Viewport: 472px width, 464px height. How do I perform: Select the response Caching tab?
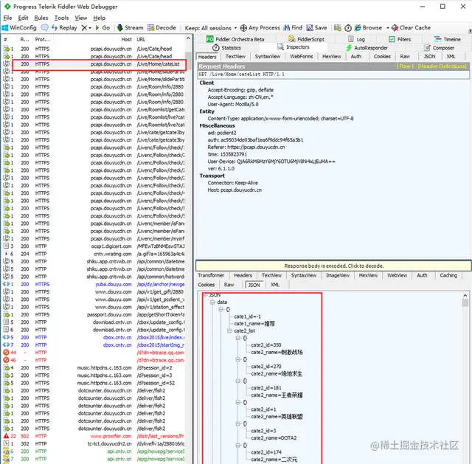(x=448, y=275)
